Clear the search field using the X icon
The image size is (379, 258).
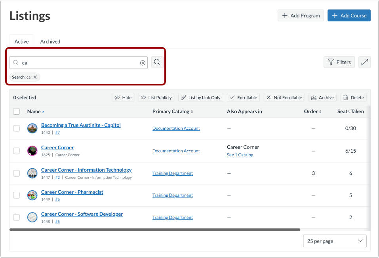143,62
